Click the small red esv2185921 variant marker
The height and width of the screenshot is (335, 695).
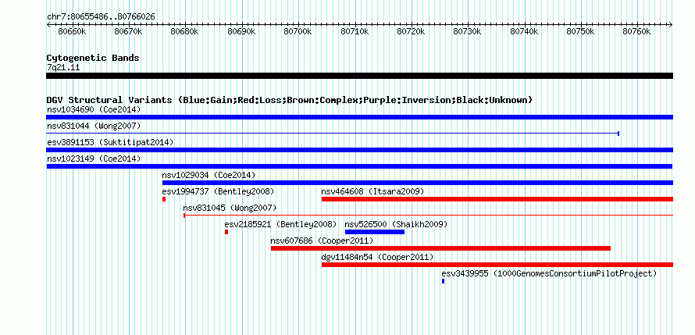point(226,232)
